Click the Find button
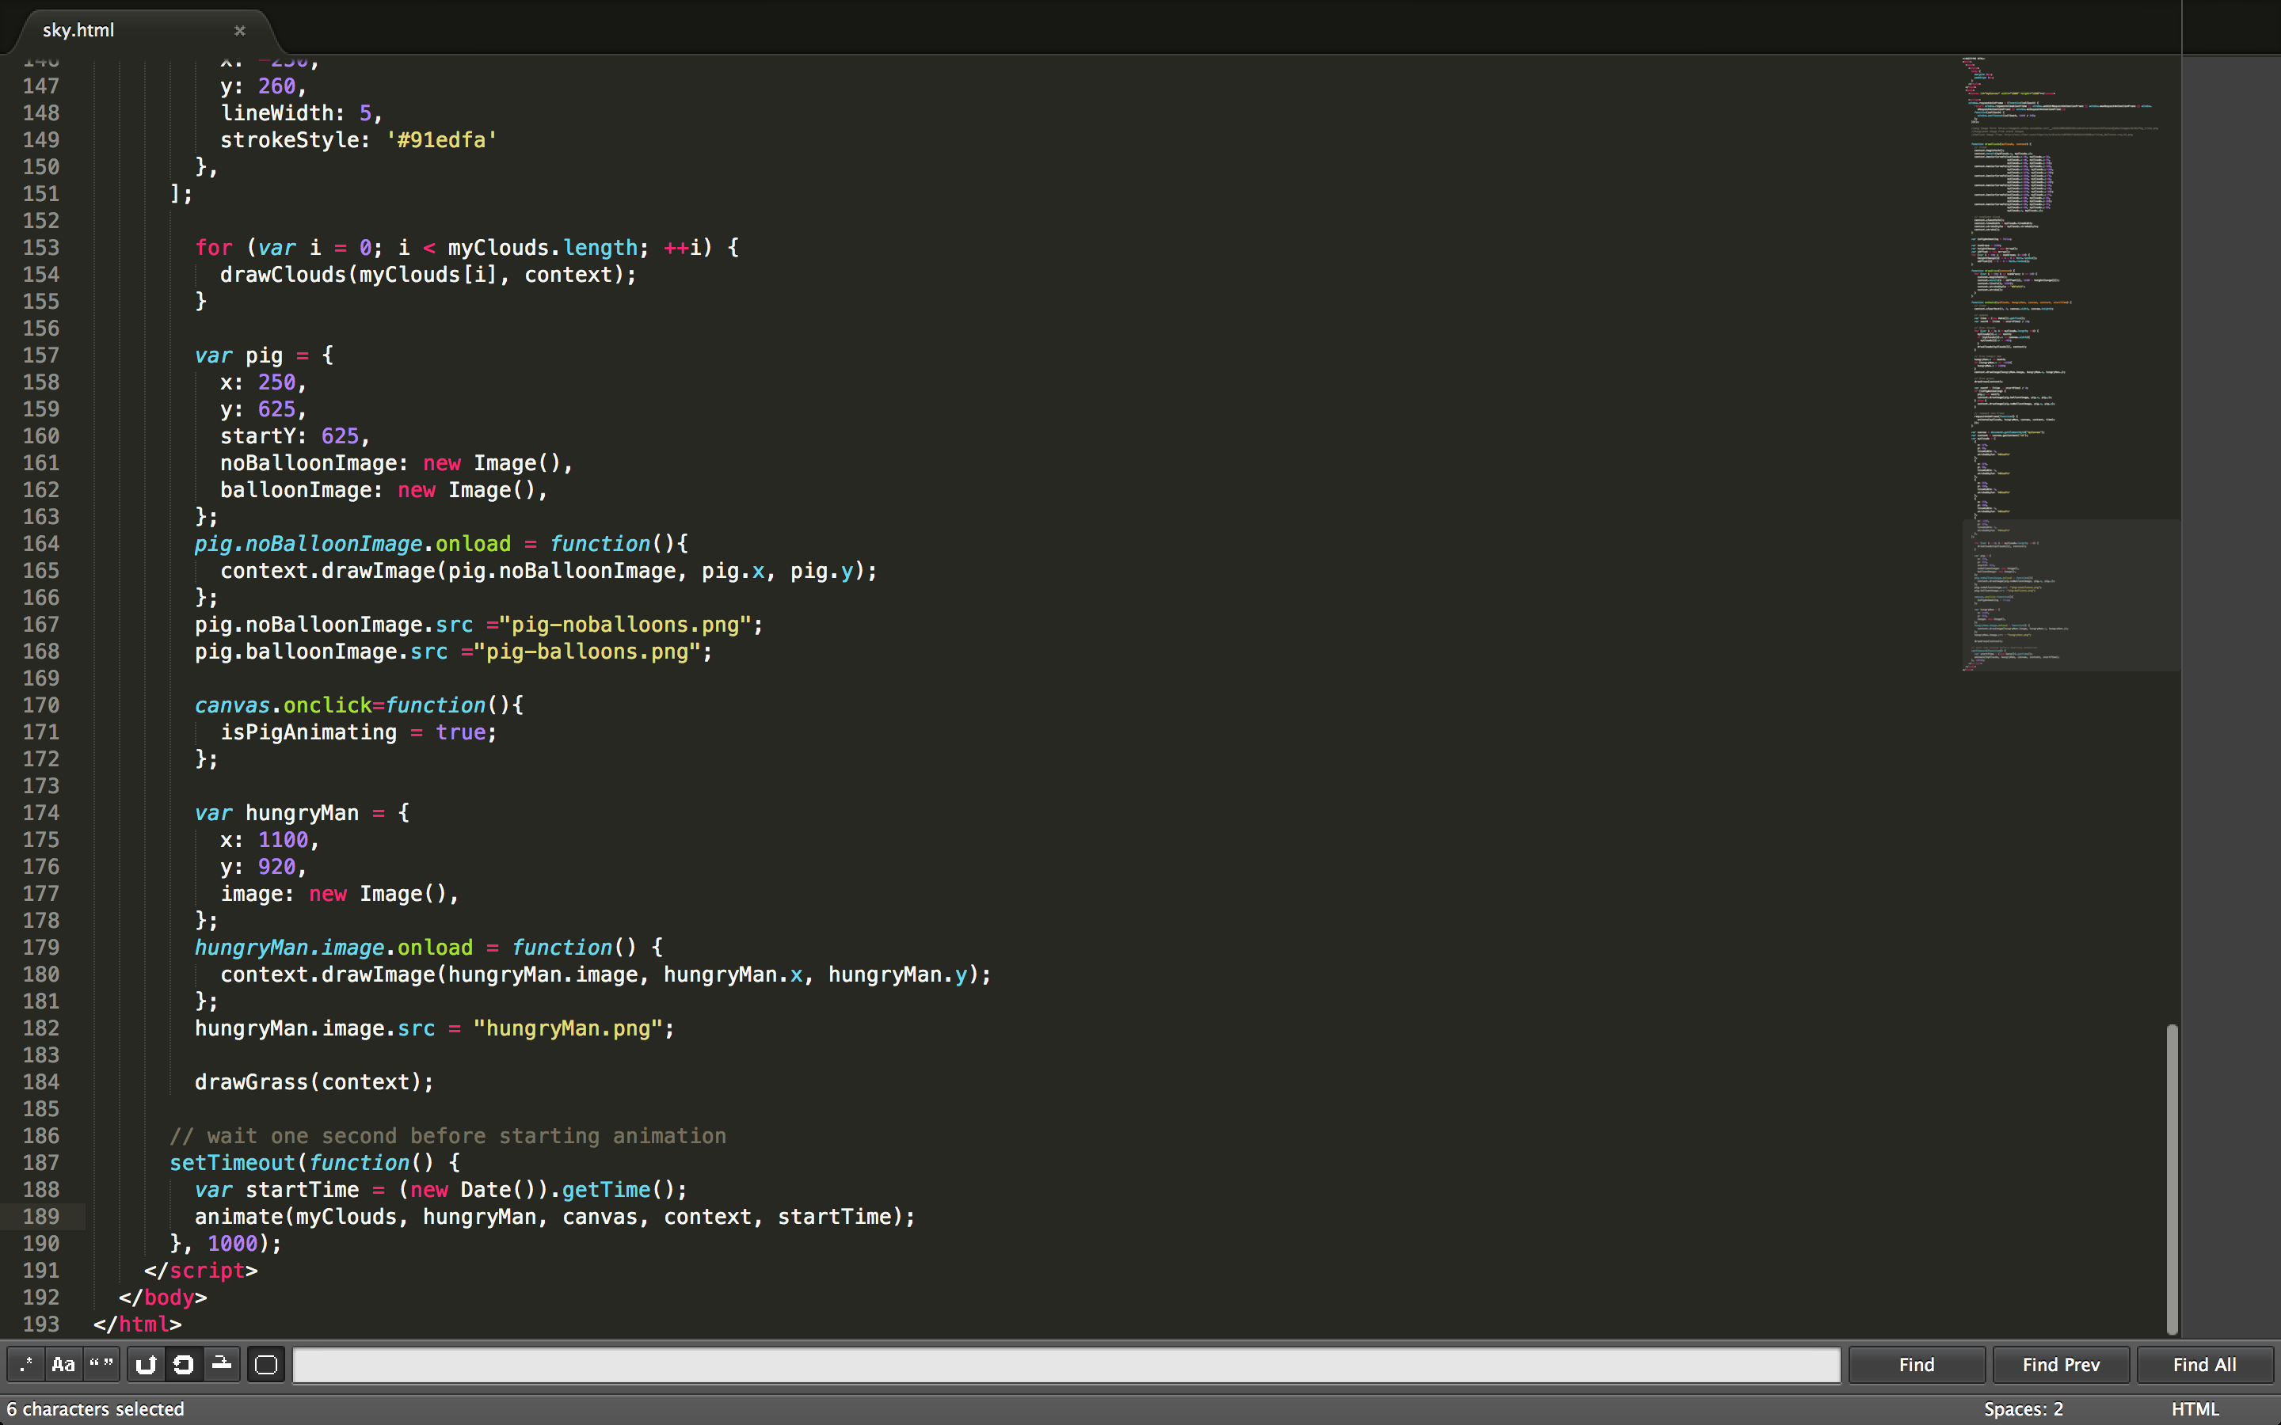The image size is (2281, 1425). click(1916, 1364)
